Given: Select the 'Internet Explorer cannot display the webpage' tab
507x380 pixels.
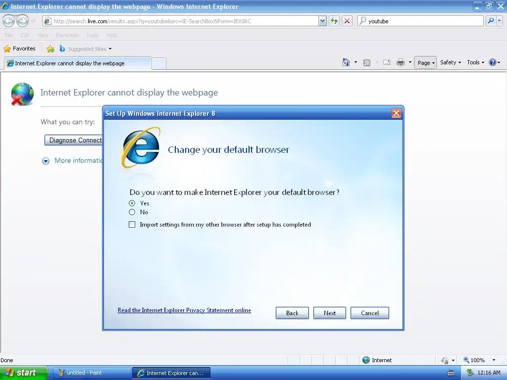Looking at the screenshot, I should (x=78, y=63).
